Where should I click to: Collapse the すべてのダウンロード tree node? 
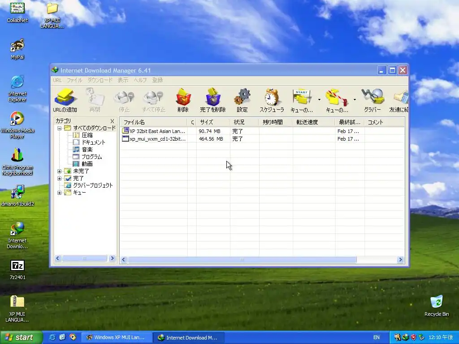point(60,128)
